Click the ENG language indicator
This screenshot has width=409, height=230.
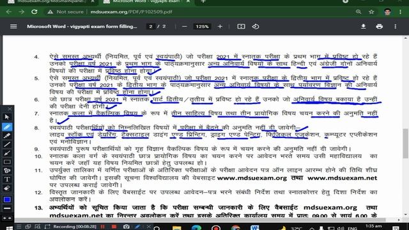[x=352, y=229]
